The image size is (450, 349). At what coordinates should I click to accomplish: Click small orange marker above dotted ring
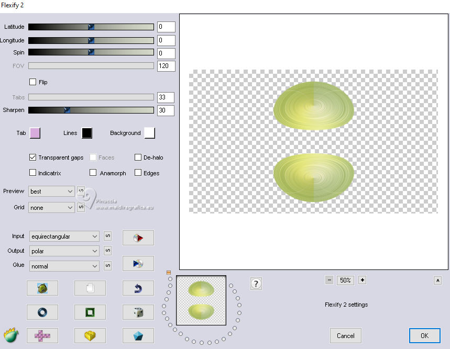169,273
